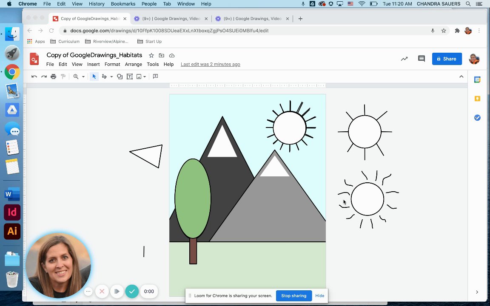The height and width of the screenshot is (306, 490).
Task: Cancel the Loom recording with X button
Action: click(102, 291)
